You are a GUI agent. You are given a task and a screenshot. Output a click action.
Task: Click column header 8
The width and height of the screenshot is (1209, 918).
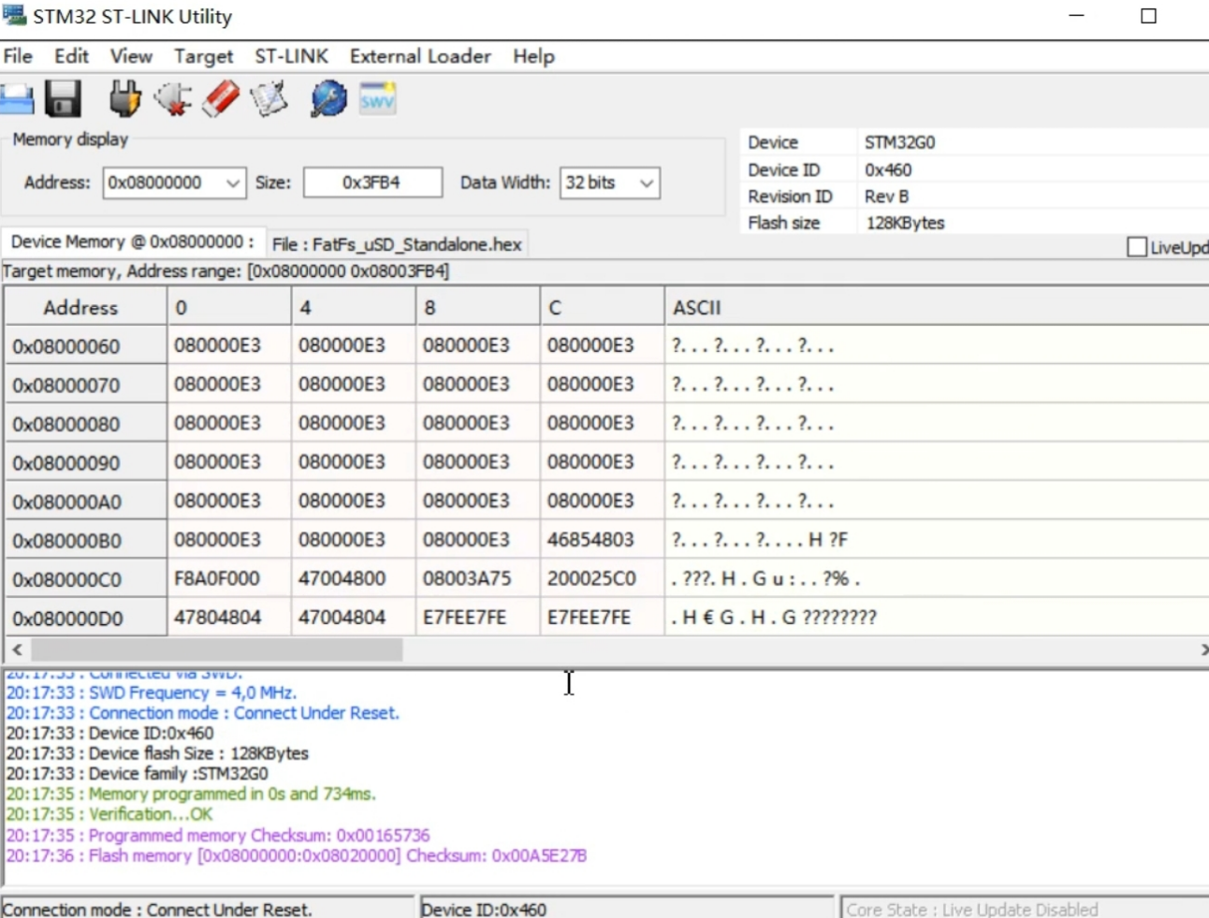(x=478, y=307)
